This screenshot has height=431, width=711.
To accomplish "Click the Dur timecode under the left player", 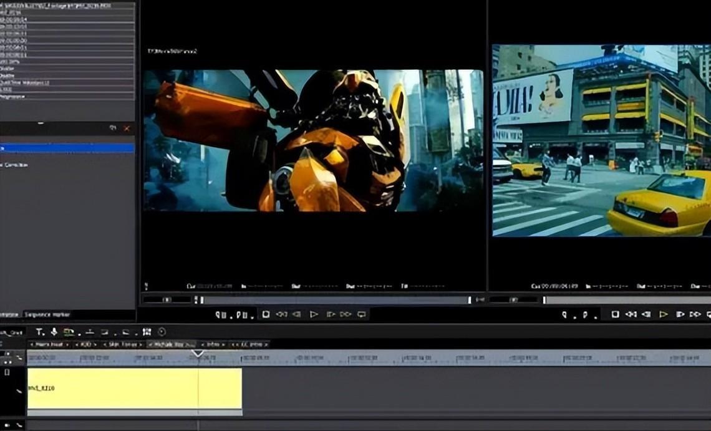I will [369, 286].
